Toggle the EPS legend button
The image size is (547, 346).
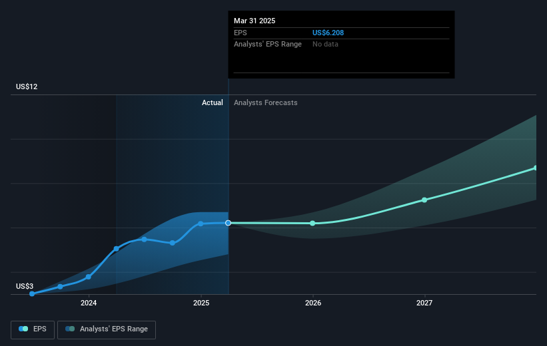pyautogui.click(x=33, y=329)
